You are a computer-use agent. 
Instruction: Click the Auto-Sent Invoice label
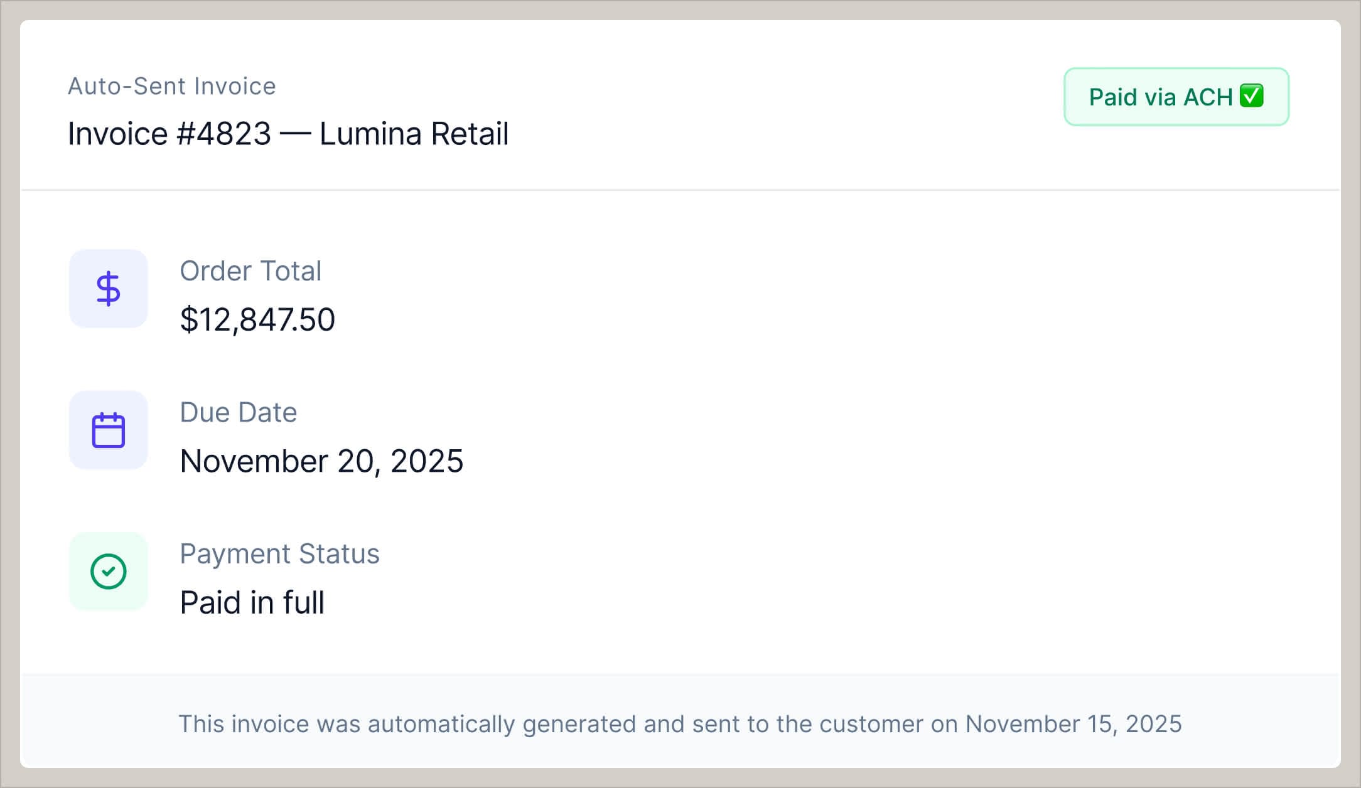171,86
